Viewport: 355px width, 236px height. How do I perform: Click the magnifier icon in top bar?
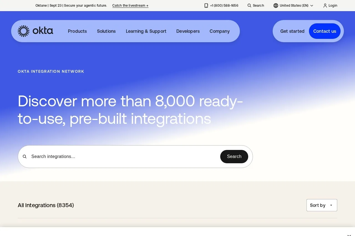[249, 6]
